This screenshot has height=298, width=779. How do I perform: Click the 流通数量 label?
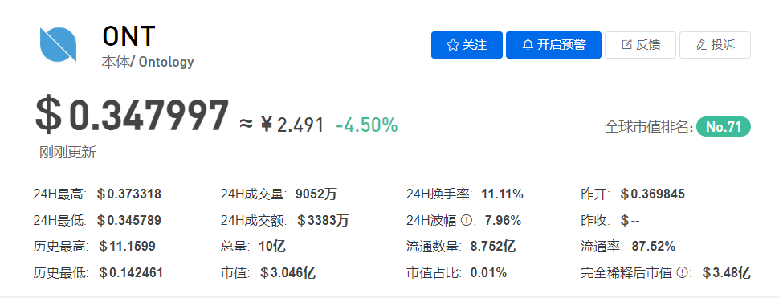tap(434, 246)
